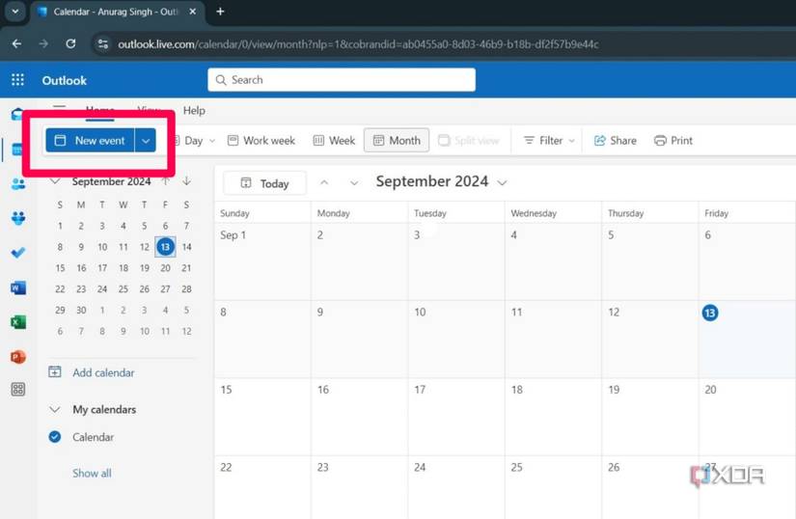Open the site information icon in address bar
Screen dimensions: 796x519
coord(103,44)
